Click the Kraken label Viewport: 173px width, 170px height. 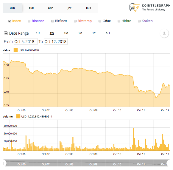coord(147,21)
